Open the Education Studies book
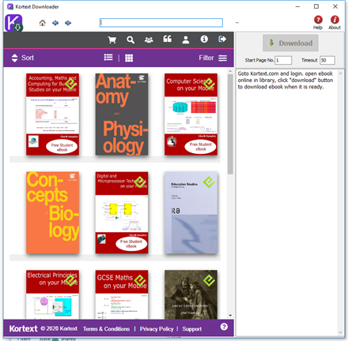This screenshot has width=348, height=341. (191, 212)
